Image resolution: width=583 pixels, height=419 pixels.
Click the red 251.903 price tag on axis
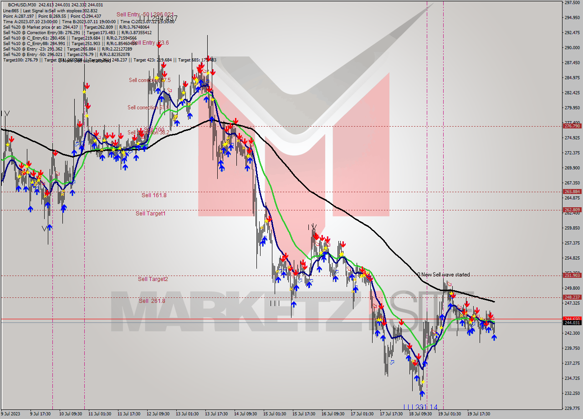pos(572,276)
